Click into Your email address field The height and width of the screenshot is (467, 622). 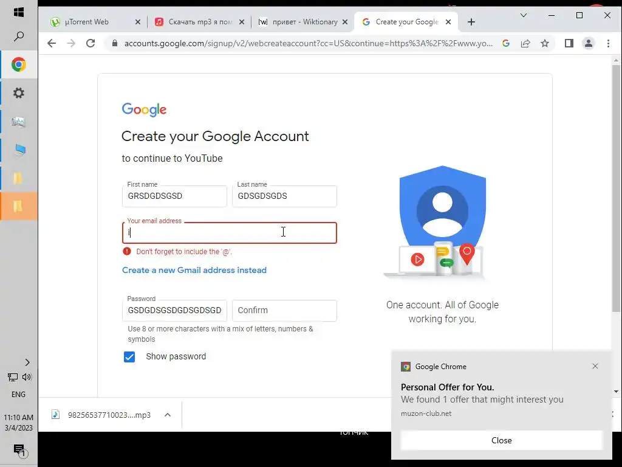tap(230, 233)
